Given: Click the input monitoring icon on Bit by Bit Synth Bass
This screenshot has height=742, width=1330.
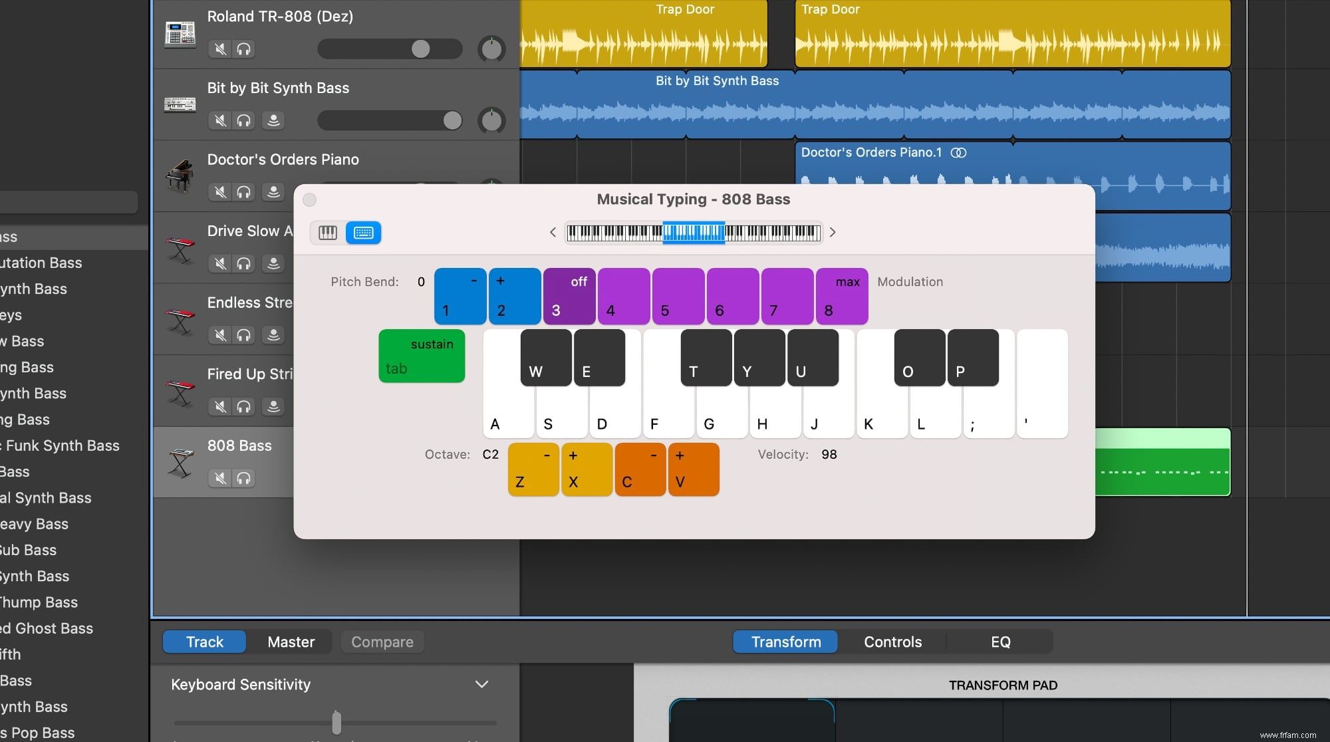Looking at the screenshot, I should coord(273,120).
